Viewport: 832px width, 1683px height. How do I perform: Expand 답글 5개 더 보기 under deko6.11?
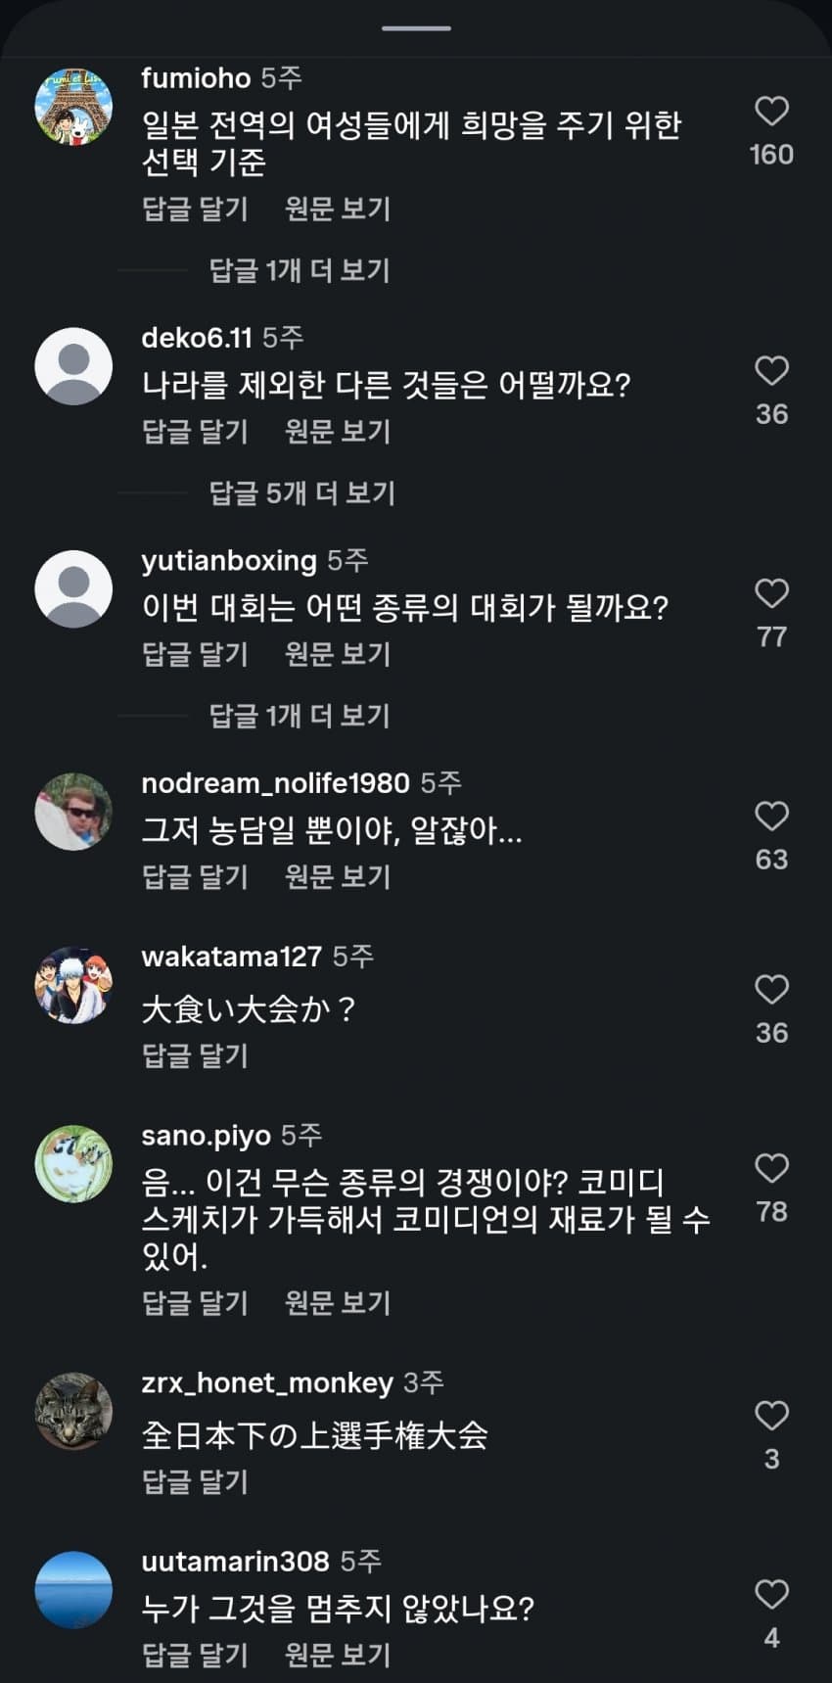[301, 492]
